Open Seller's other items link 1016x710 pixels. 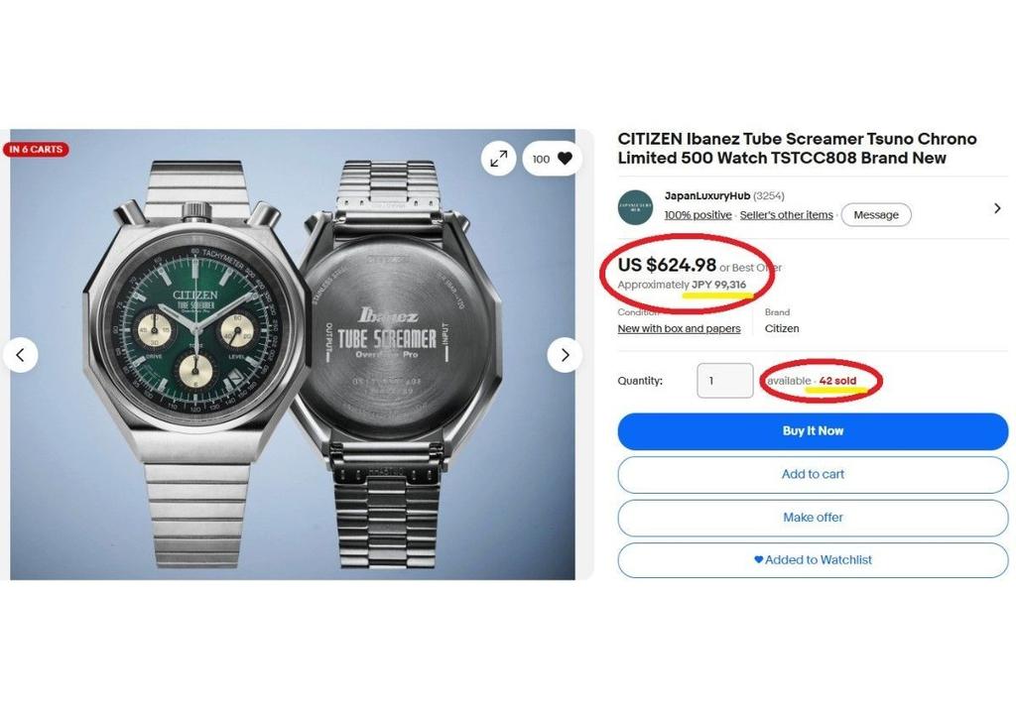[787, 215]
